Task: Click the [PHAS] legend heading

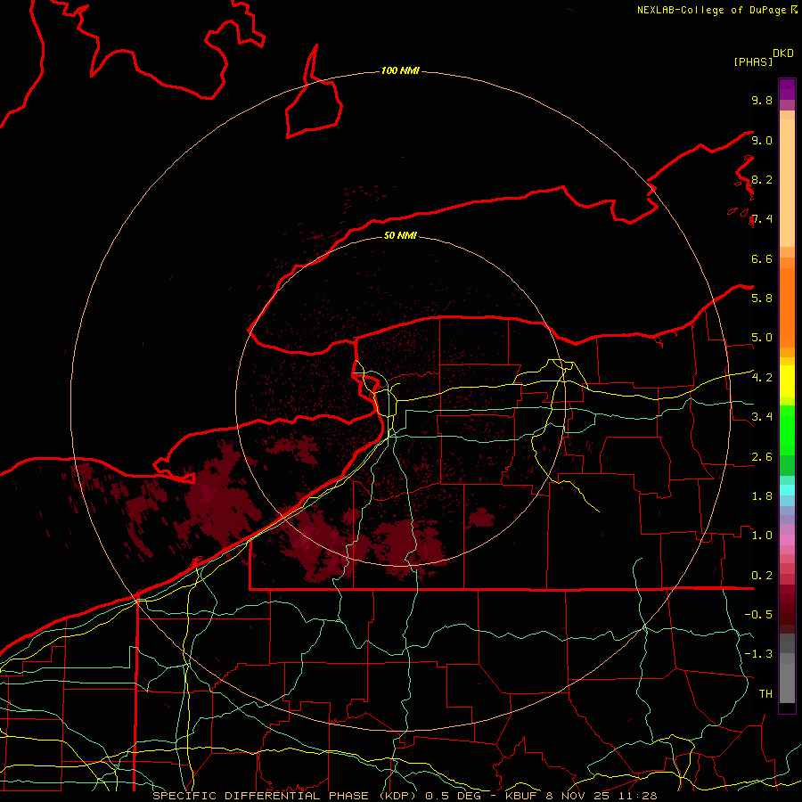Action: coord(752,61)
